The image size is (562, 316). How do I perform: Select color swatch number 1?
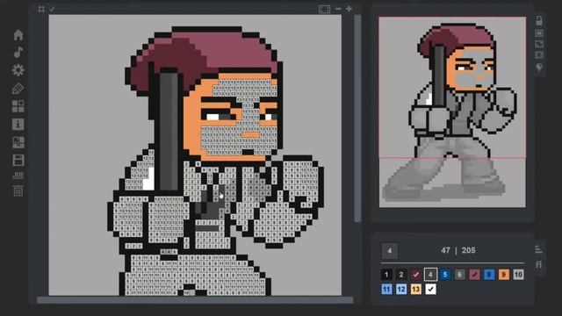[x=386, y=275]
